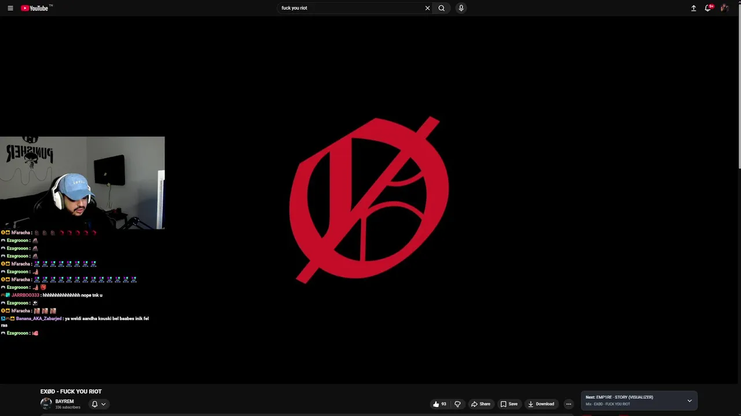Click the search magnifier button
This screenshot has width=741, height=416.
click(x=442, y=8)
